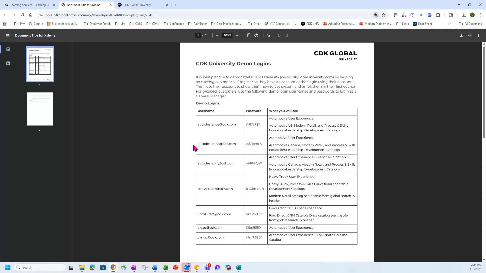Open Excel from the taskbar
The height and width of the screenshot is (273, 486).
pos(165,267)
